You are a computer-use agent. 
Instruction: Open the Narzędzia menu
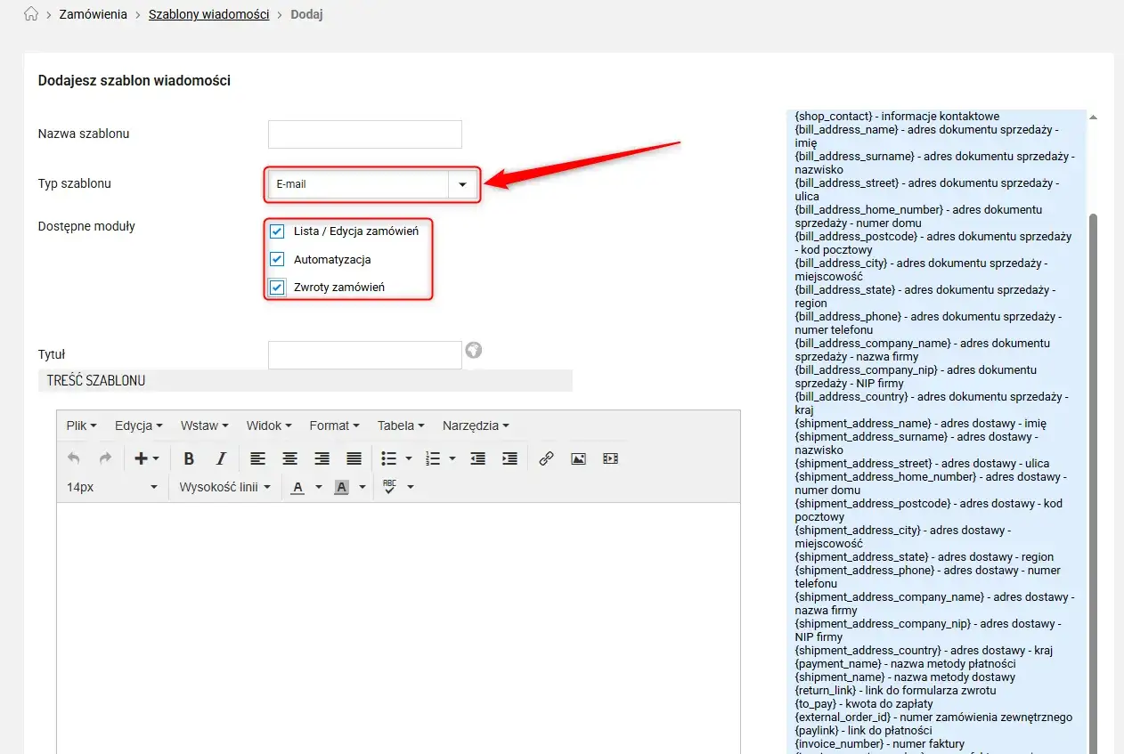tap(476, 426)
